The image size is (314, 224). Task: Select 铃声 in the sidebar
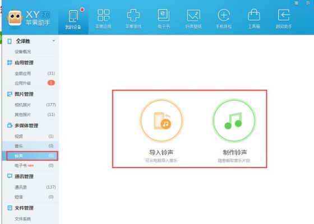[x=32, y=156]
